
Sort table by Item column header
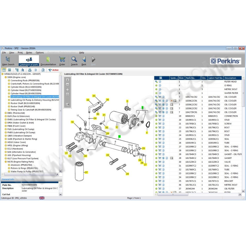(x=182, y=78)
